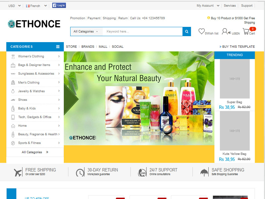This screenshot has width=265, height=199.
Task: Open the Services link
Action: click(x=230, y=6)
